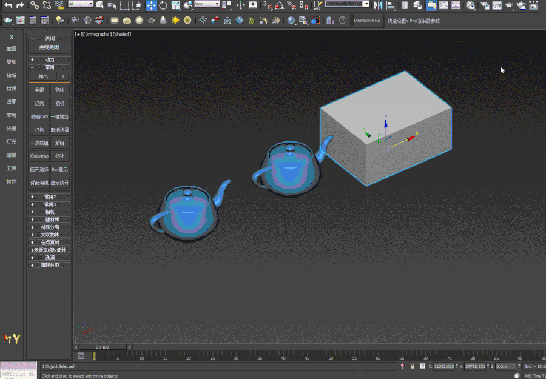Toggle the 3D Snaps magnet icon
Image resolution: width=546 pixels, height=379 pixels.
pos(268,5)
